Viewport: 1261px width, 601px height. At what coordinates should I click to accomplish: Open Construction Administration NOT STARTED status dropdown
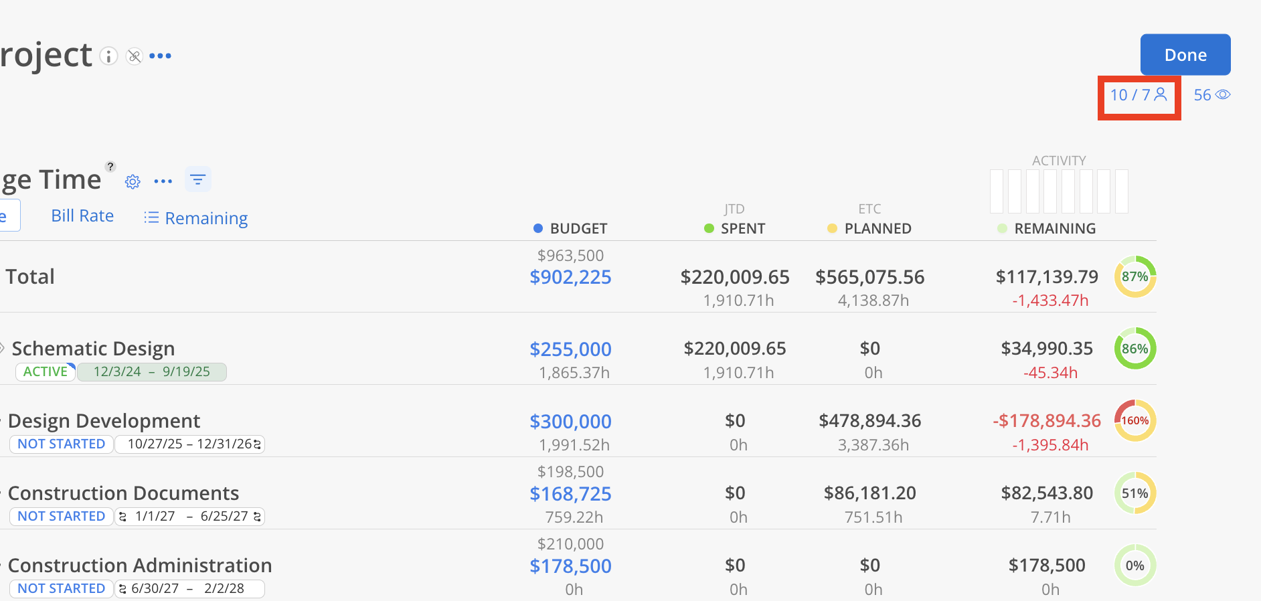[x=61, y=588]
